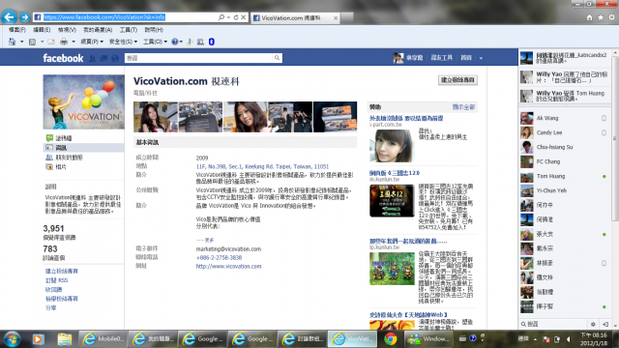The width and height of the screenshot is (619, 348).
Task: Click the Facebook search magnifier button
Action: click(x=278, y=58)
